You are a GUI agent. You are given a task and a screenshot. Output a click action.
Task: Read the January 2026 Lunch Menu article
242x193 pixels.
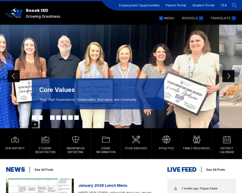click(103, 185)
